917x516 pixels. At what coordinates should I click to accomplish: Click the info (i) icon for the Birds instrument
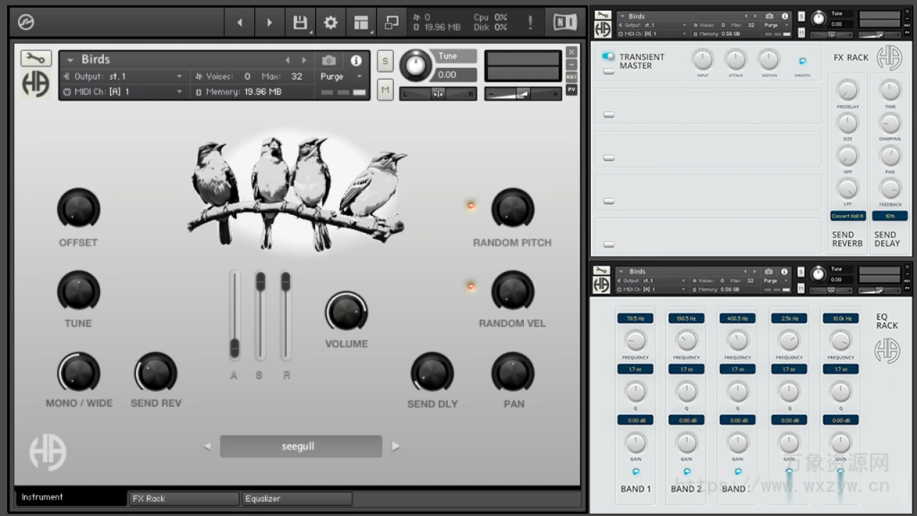click(356, 59)
